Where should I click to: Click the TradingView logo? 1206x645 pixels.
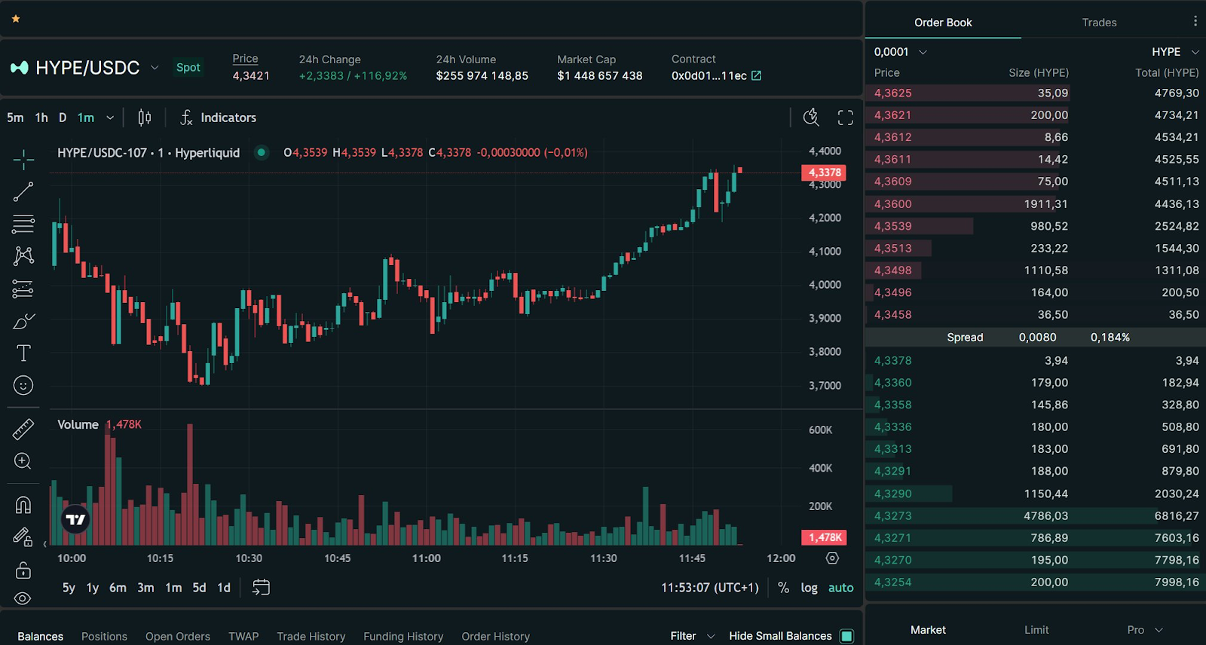click(75, 519)
